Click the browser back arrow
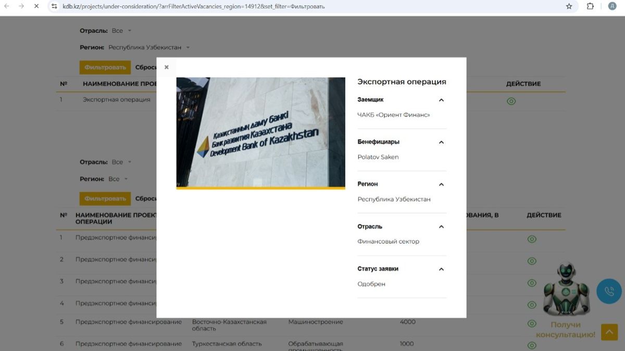Image resolution: width=625 pixels, height=351 pixels. [7, 6]
